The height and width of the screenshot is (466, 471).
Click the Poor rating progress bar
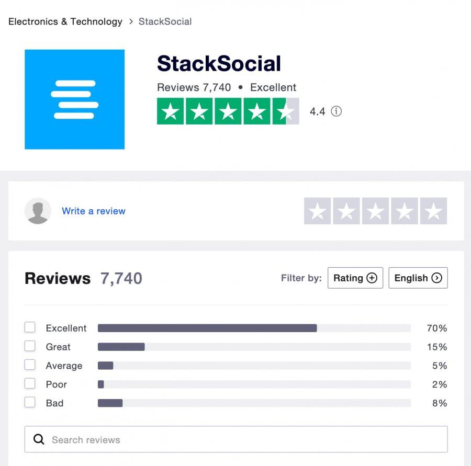[x=254, y=384]
